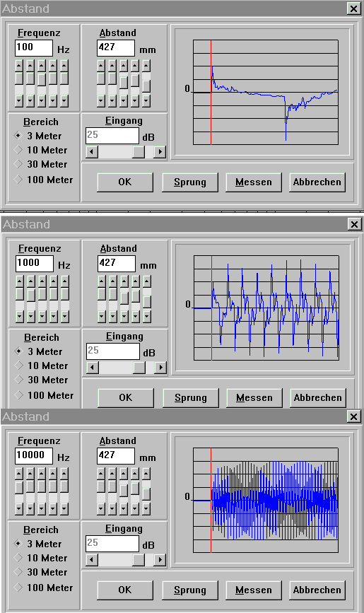Click second Frequenz digit up arrow, 10000 Hz dialog
The height and width of the screenshot is (613, 364).
click(30, 474)
